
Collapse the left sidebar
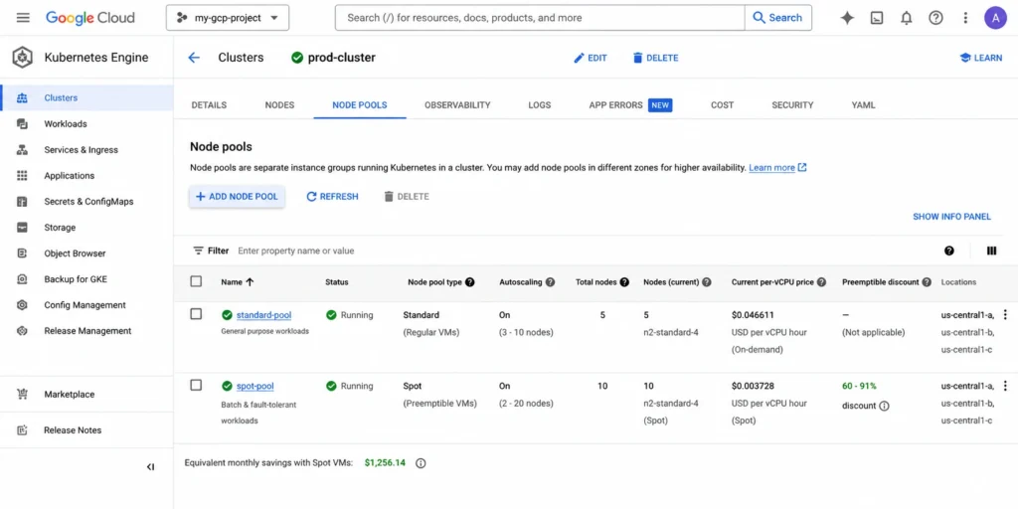[151, 467]
